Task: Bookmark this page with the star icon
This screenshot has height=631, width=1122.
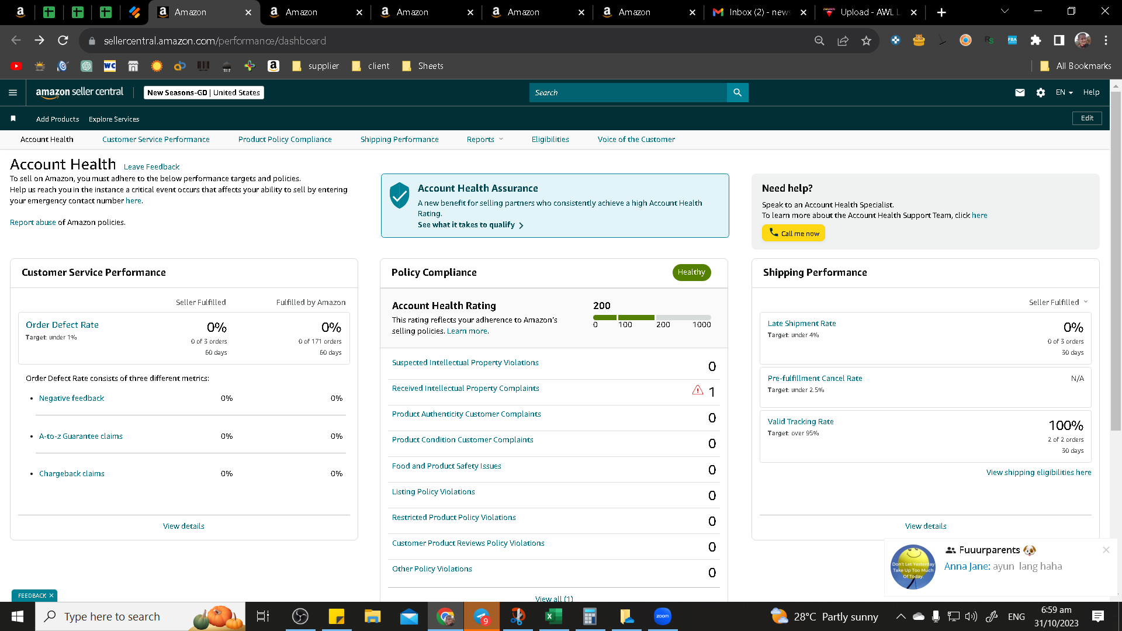Action: (866, 40)
